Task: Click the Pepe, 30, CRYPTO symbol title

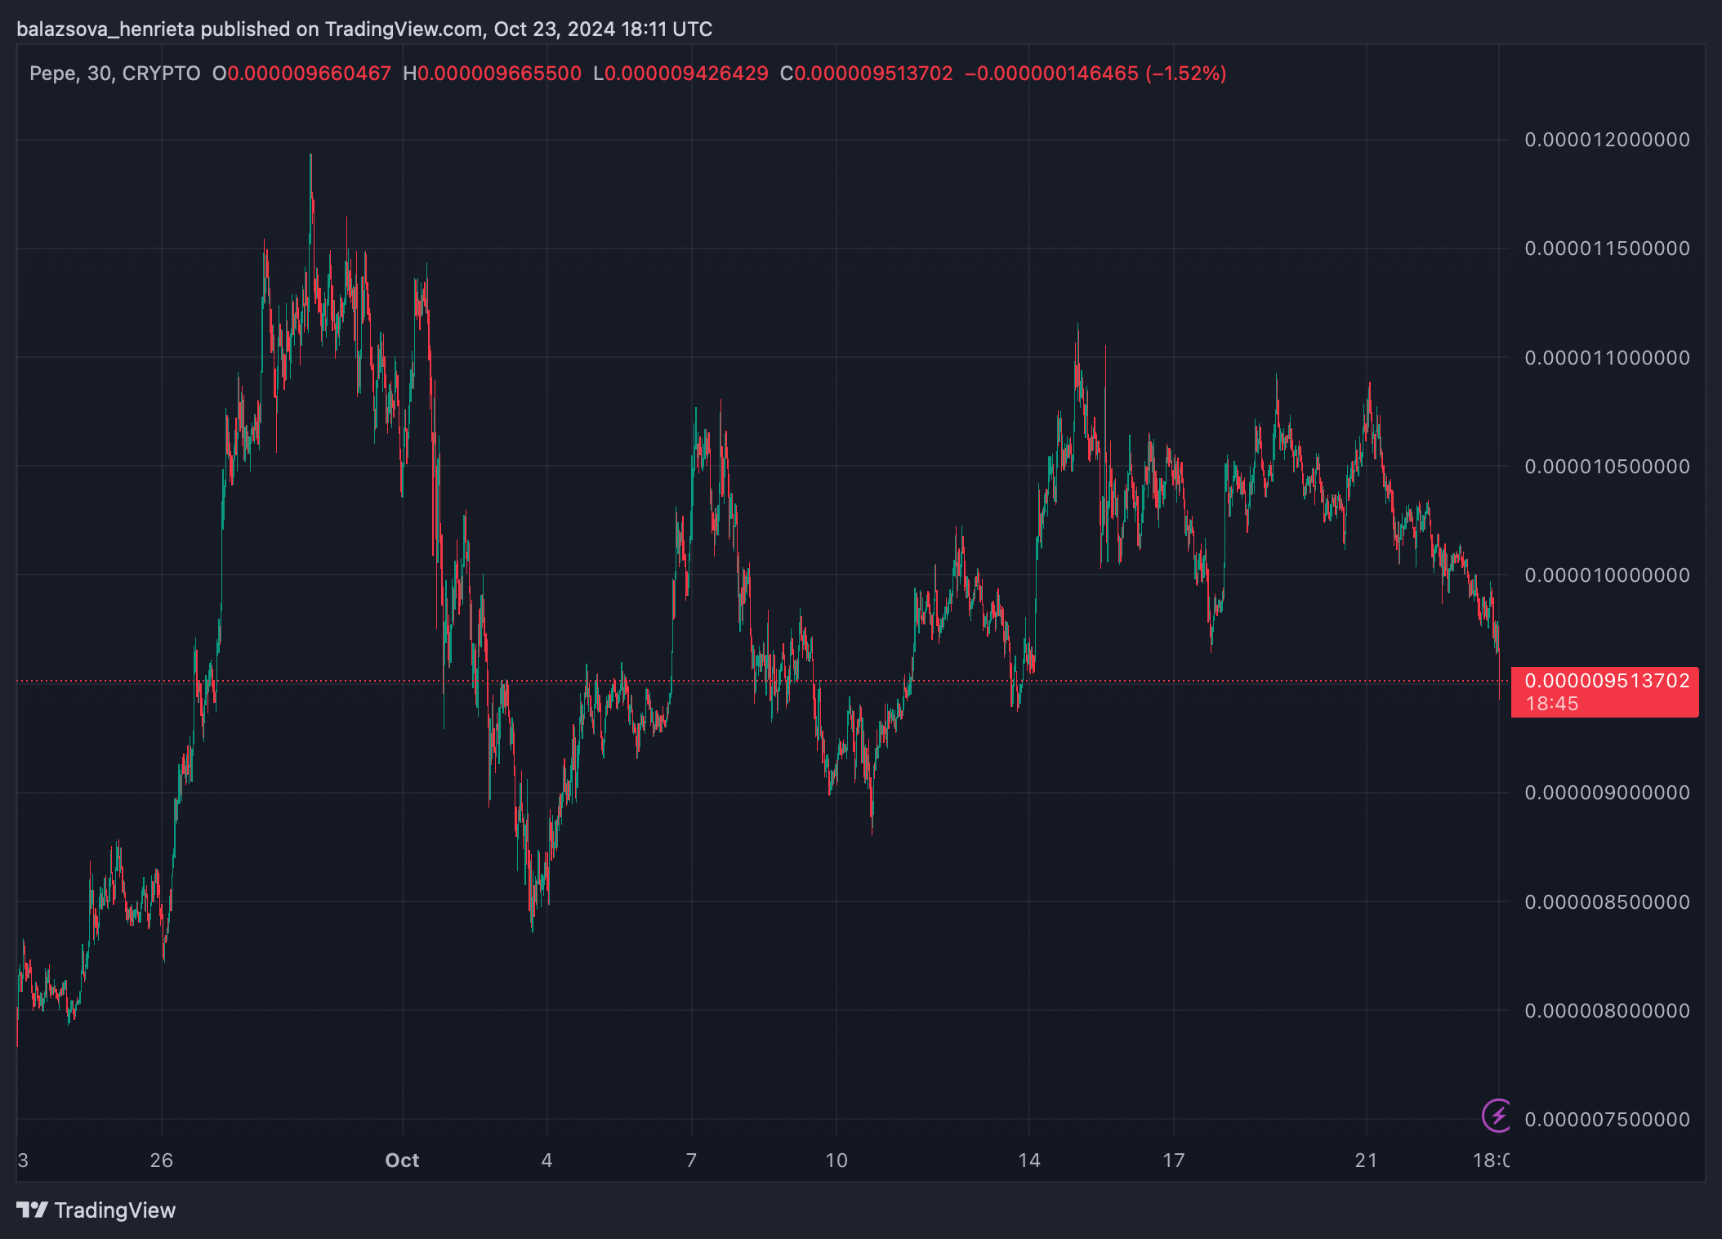Action: click(114, 74)
